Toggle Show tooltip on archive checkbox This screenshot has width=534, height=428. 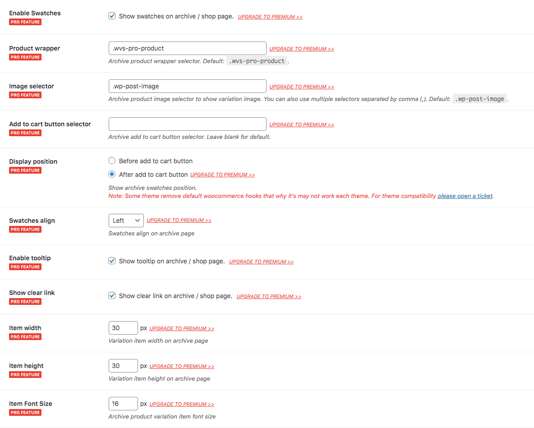112,261
